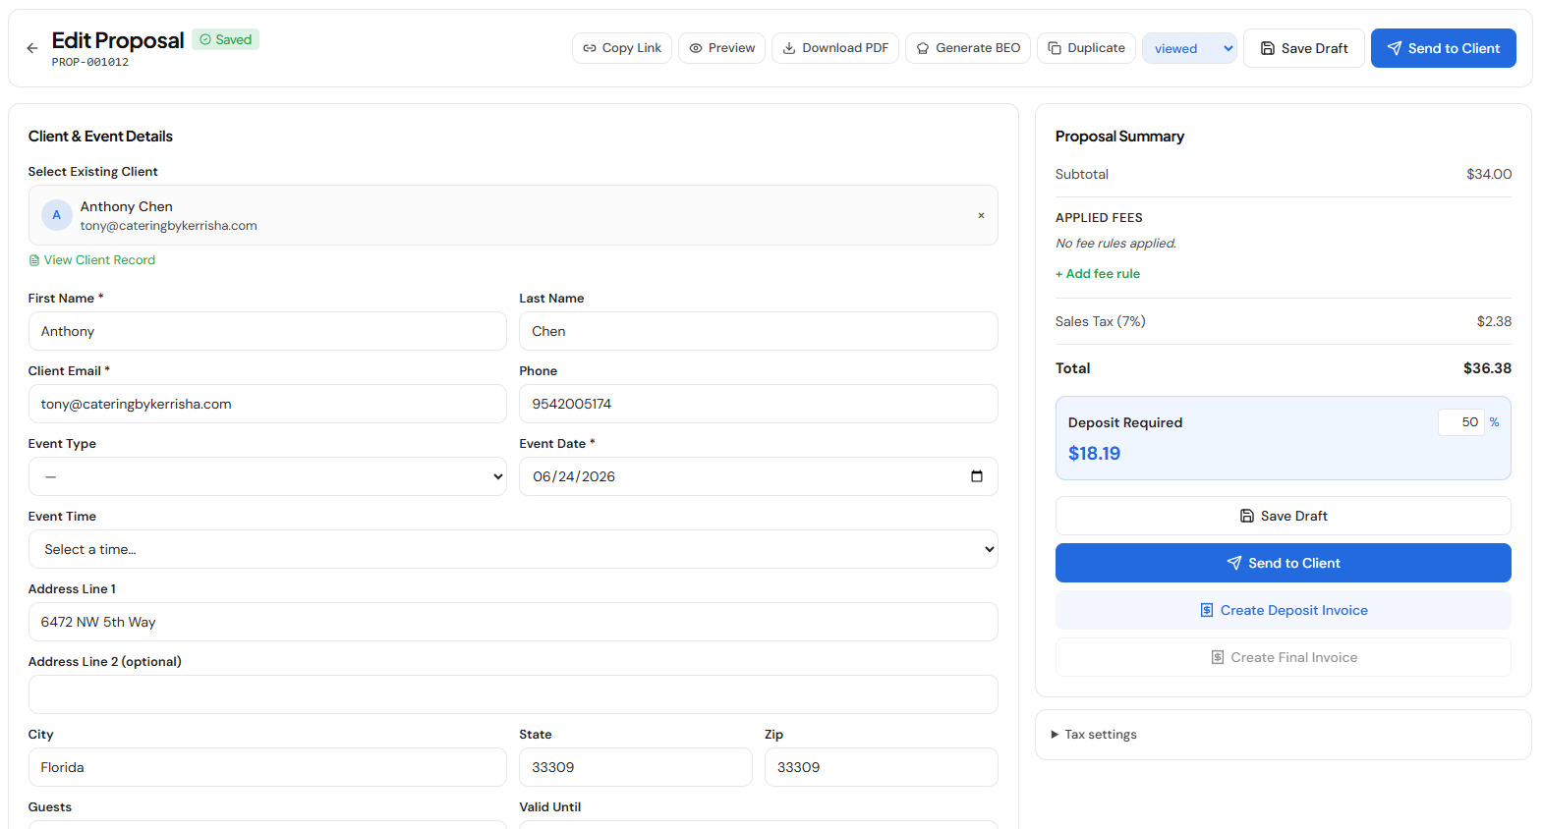Image resolution: width=1543 pixels, height=829 pixels.
Task: Click the State input field
Action: [636, 767]
